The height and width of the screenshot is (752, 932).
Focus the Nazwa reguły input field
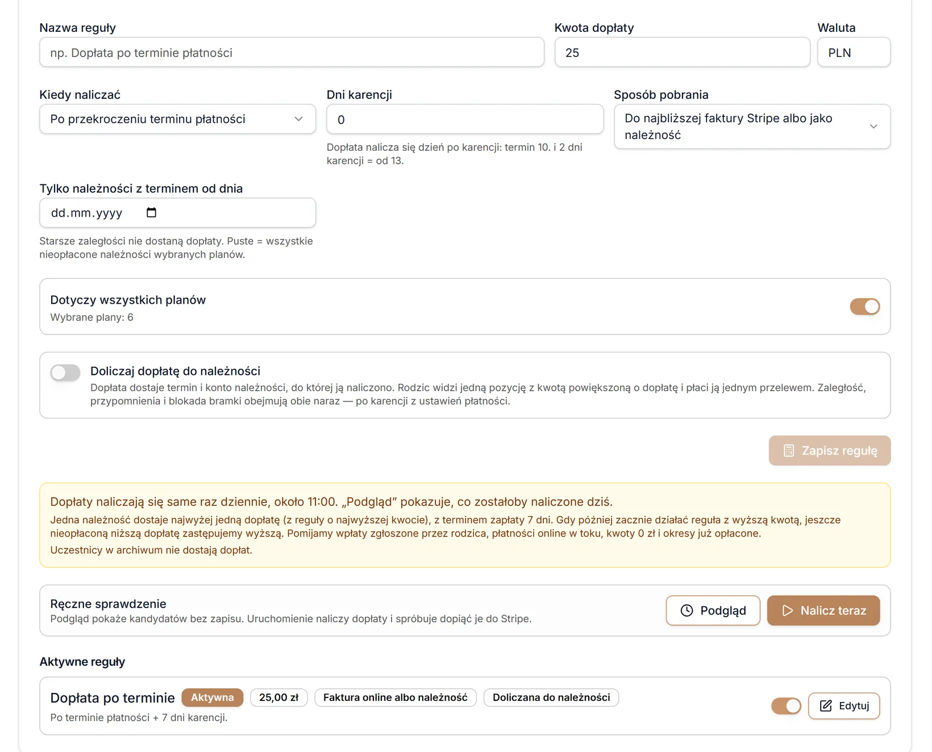pos(292,52)
